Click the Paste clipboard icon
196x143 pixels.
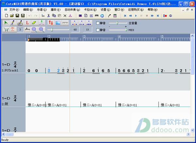coord(59,16)
